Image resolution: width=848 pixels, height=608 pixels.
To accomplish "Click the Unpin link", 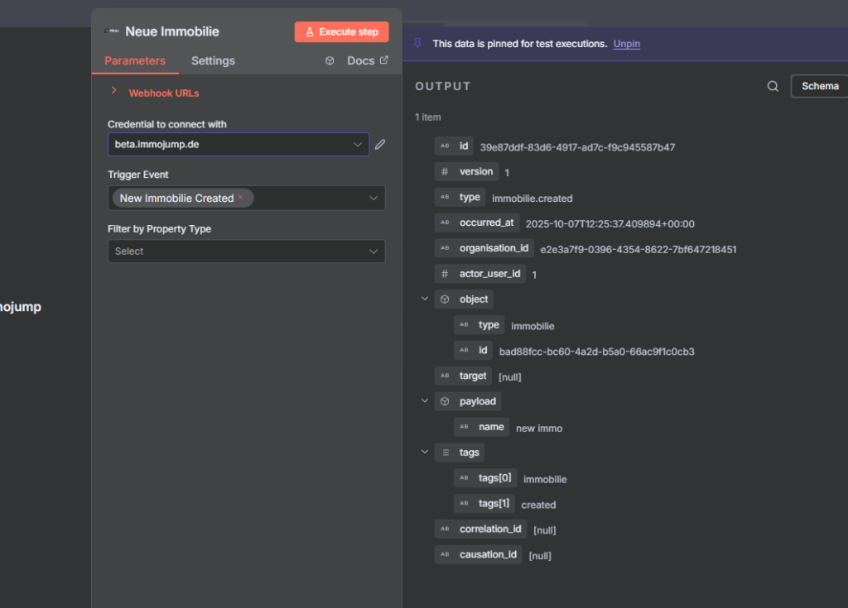I will pyautogui.click(x=626, y=43).
